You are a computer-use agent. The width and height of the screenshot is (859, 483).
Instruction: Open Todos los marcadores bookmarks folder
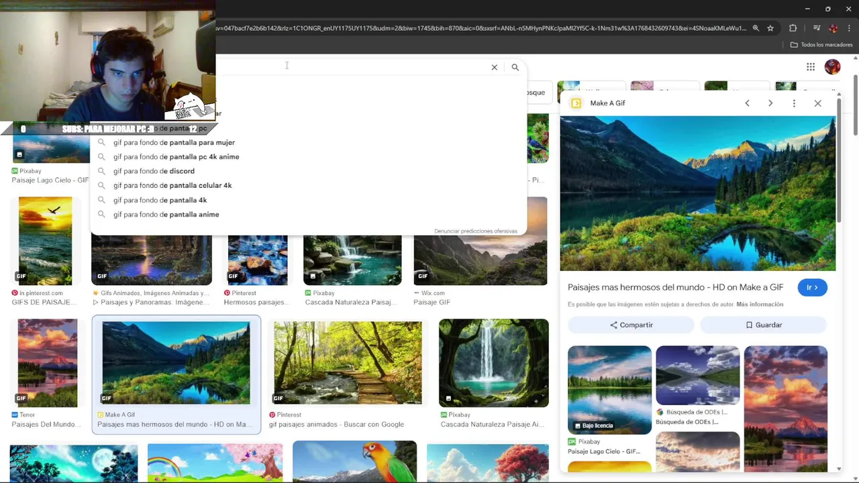tap(821, 45)
